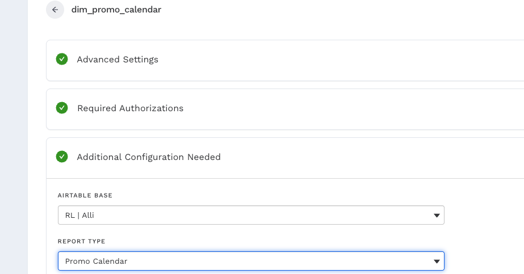Click empty middle of Airtable Base field

[255, 216]
